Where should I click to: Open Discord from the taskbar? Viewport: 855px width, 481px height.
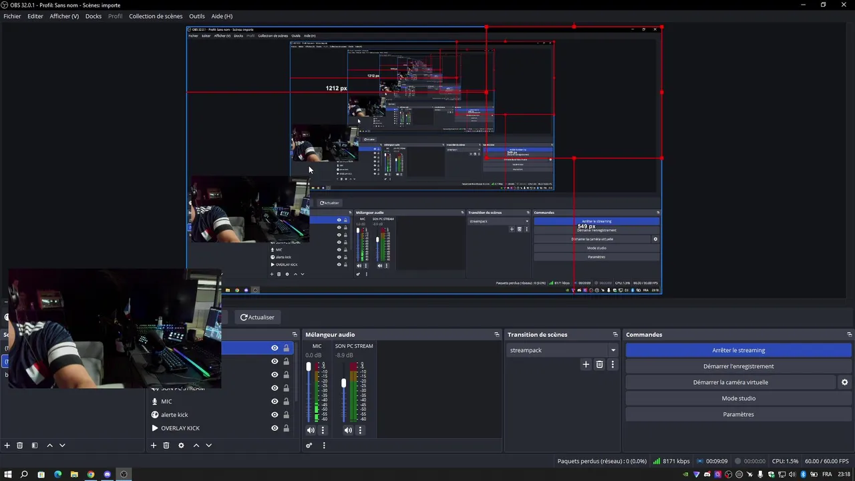pos(107,474)
